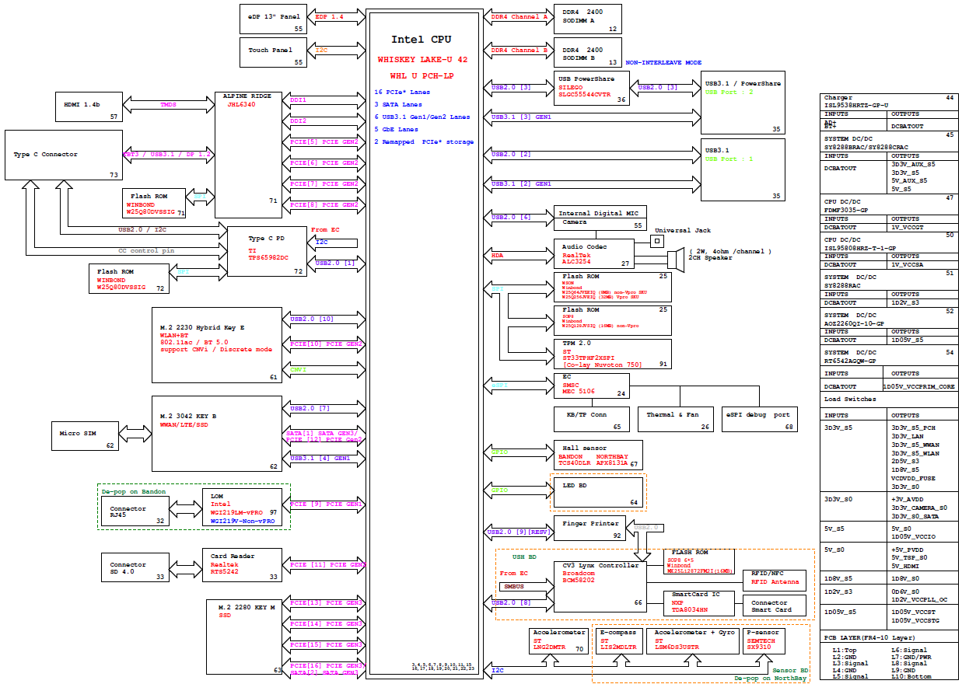Click the PCIE[5] PCIE GEN2 label
The image size is (962, 684).
click(324, 142)
